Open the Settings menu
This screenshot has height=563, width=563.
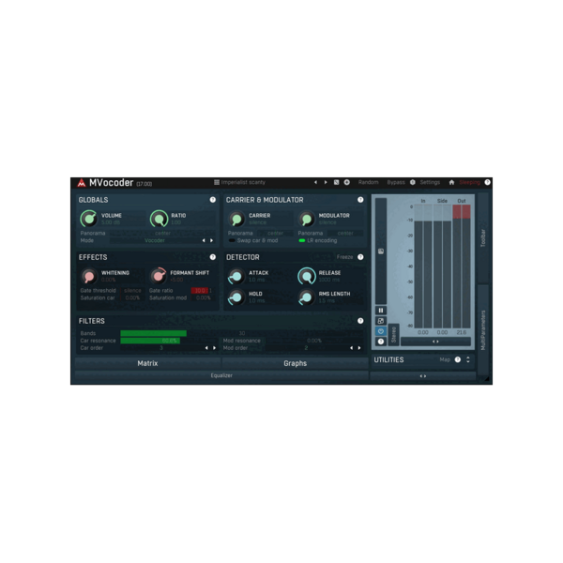point(430,182)
